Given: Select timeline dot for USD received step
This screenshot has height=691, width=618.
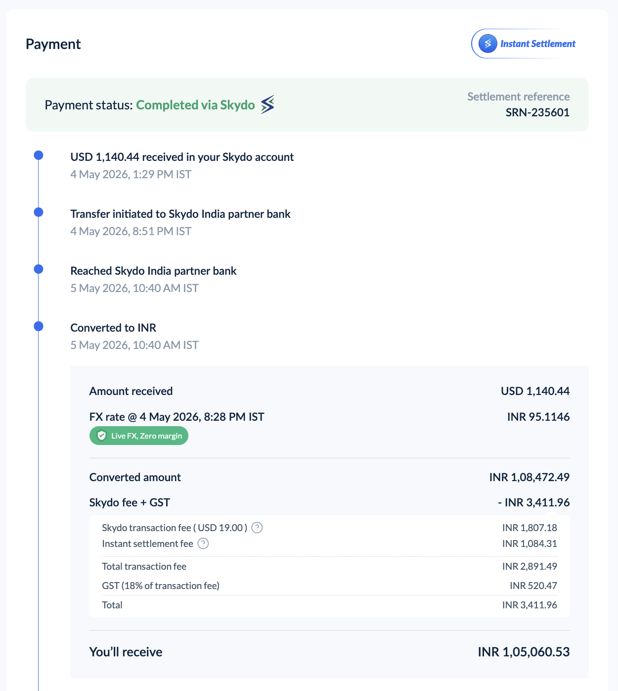Looking at the screenshot, I should click(39, 155).
